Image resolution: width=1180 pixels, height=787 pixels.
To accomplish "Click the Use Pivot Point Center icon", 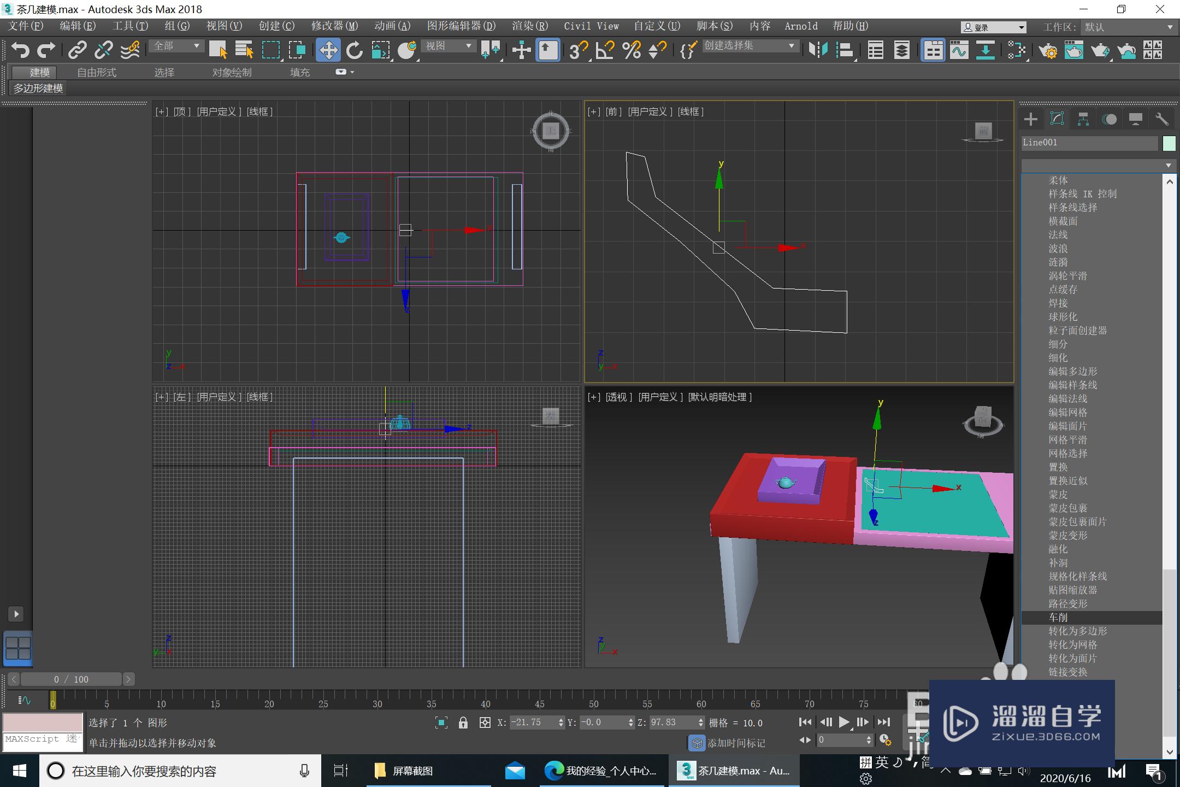I will tap(490, 50).
